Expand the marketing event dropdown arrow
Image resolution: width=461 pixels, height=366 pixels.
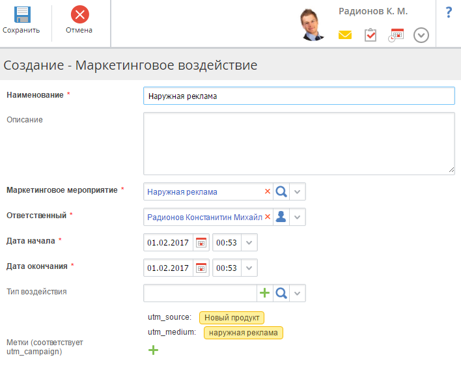coord(297,191)
